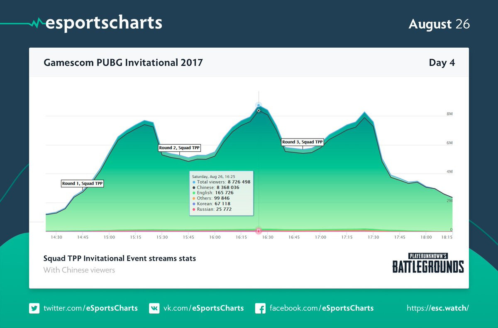This screenshot has width=498, height=328.
Task: Click the 17:30 time axis label
Action: coord(373,237)
